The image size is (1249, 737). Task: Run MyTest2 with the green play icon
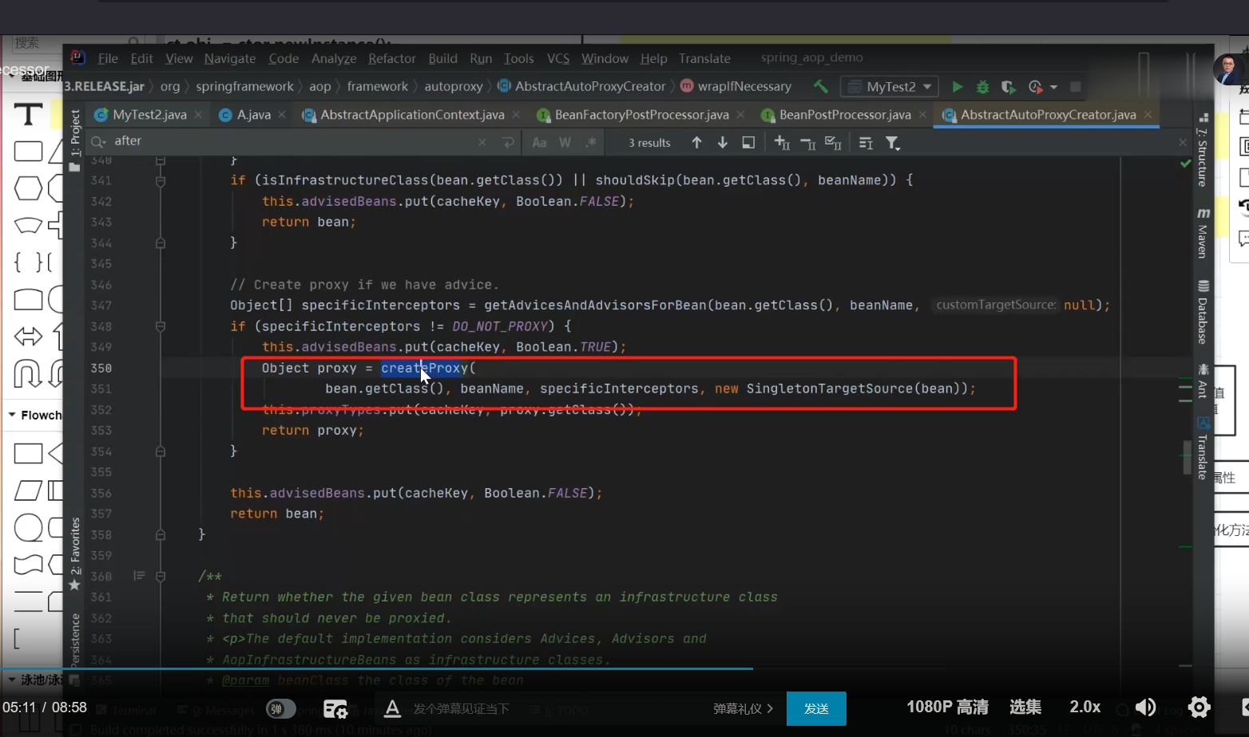point(958,86)
